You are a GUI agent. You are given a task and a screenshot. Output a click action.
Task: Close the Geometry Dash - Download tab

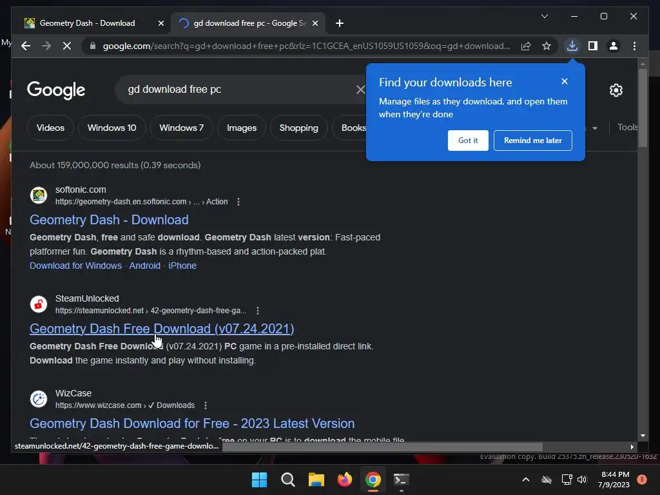point(160,23)
